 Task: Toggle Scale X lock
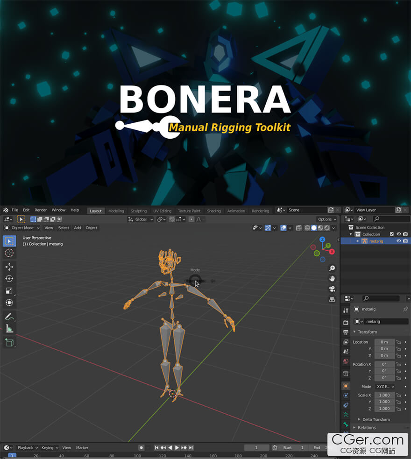pos(398,395)
